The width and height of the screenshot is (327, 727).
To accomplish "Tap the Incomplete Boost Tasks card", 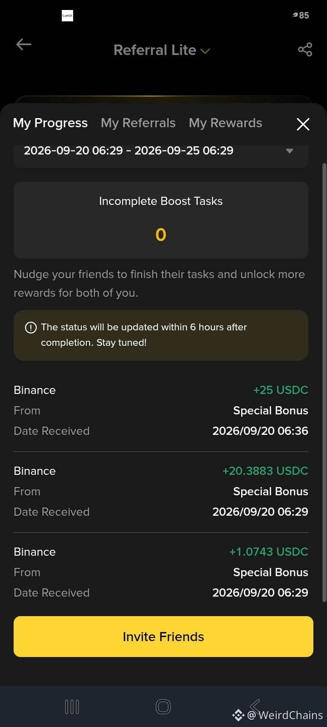I will click(x=161, y=220).
